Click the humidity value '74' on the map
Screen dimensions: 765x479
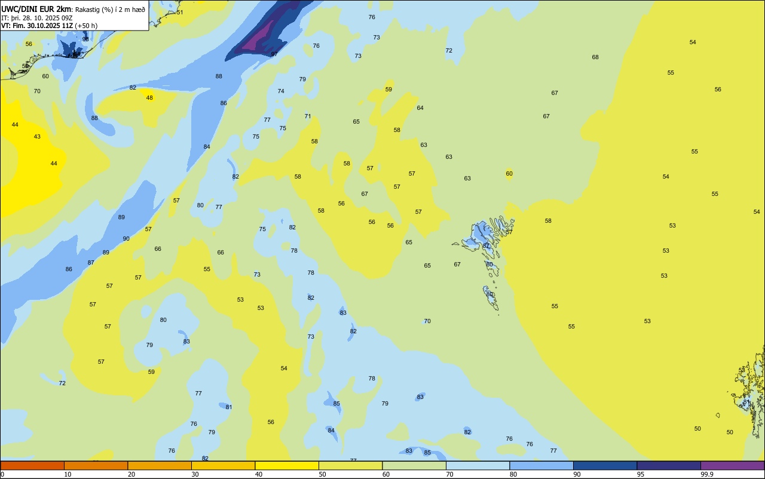[281, 91]
